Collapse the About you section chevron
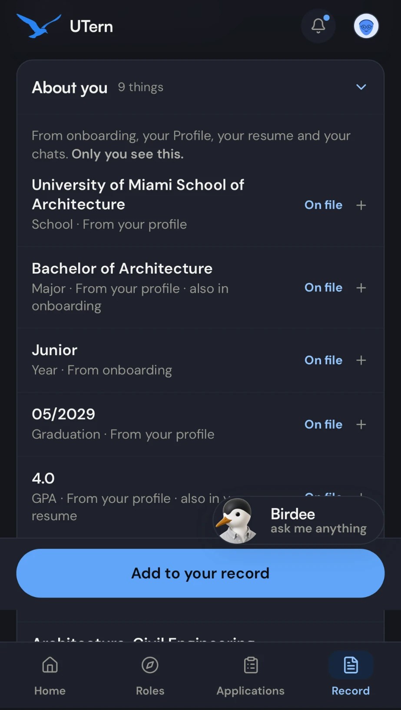The height and width of the screenshot is (710, 401). click(x=361, y=87)
